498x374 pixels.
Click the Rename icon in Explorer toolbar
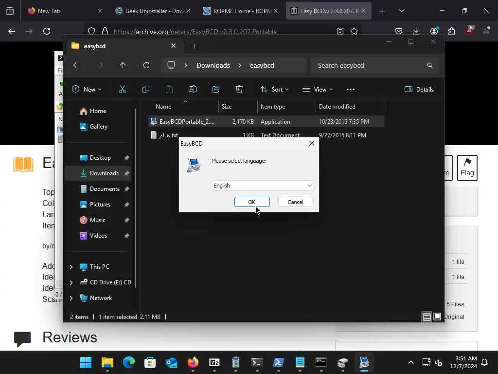tap(193, 90)
